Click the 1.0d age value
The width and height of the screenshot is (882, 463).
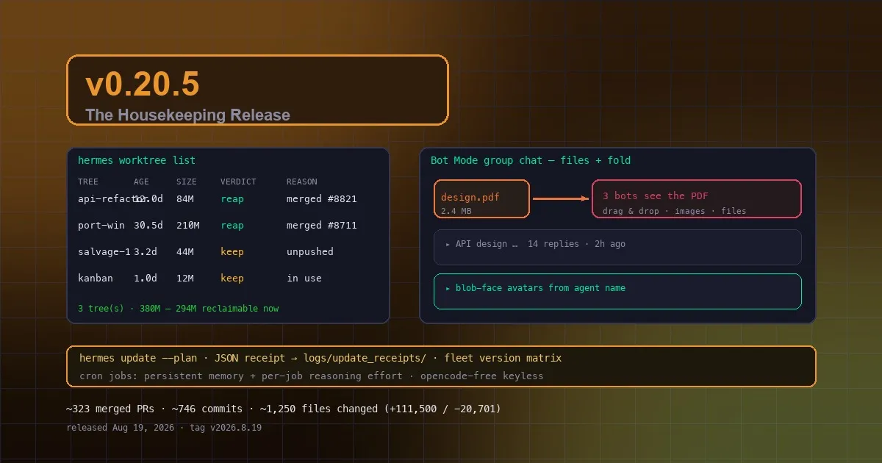146,279
